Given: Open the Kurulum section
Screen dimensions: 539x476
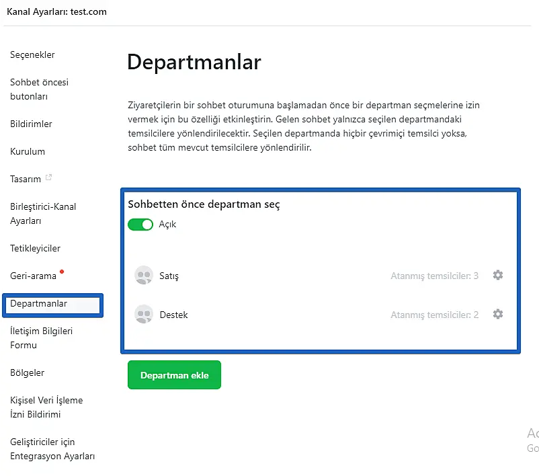Looking at the screenshot, I should [x=27, y=151].
